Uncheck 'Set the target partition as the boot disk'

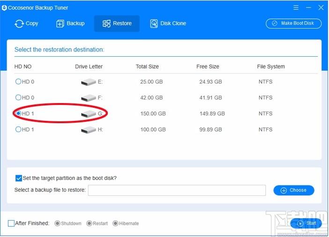tap(19, 178)
